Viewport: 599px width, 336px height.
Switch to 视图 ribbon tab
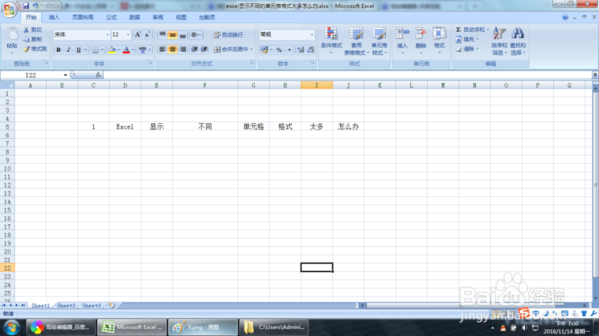click(181, 17)
